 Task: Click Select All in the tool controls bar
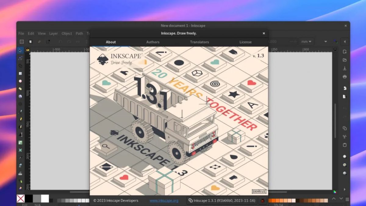click(22, 42)
